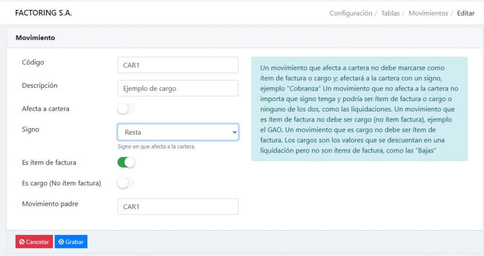The image size is (484, 256).
Task: Enable the Afecta a cartera switch
Action: click(x=126, y=109)
